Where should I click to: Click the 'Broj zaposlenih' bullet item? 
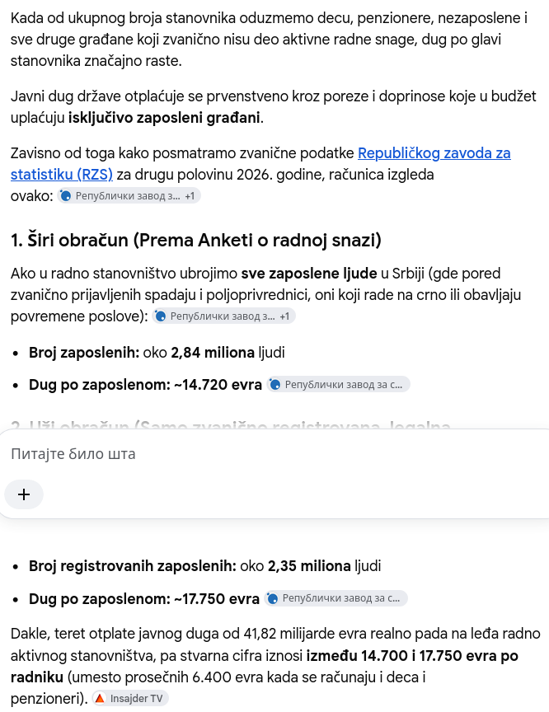pyautogui.click(x=157, y=353)
